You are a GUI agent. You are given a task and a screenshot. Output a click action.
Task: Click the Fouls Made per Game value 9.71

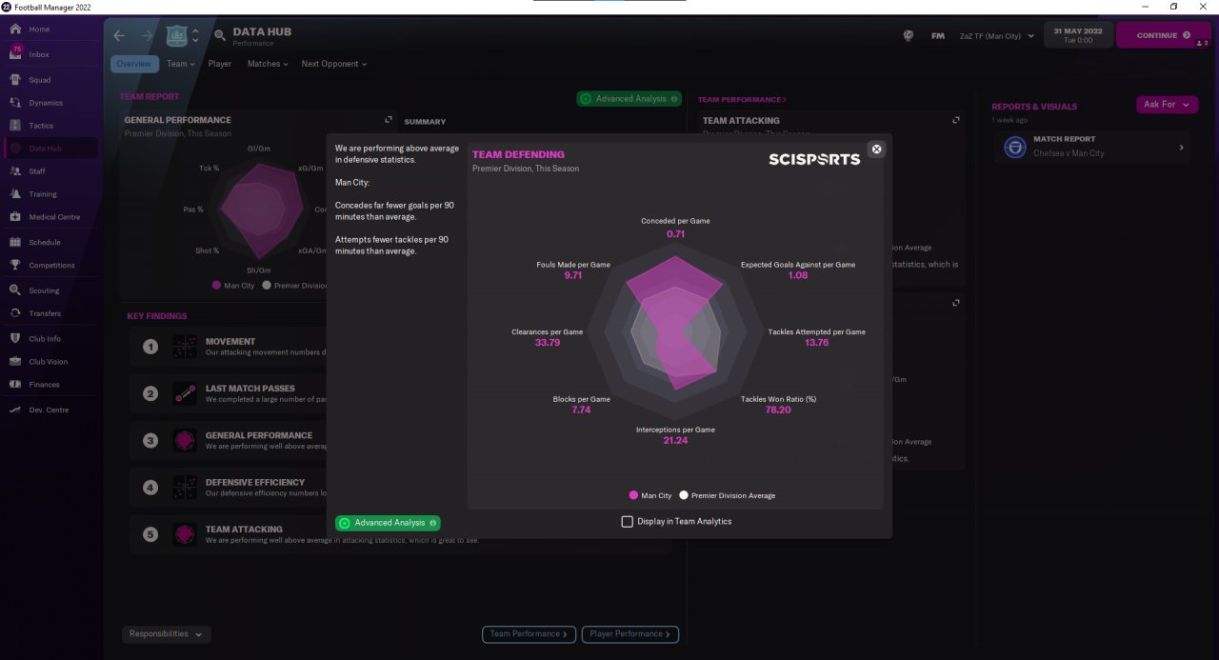572,275
